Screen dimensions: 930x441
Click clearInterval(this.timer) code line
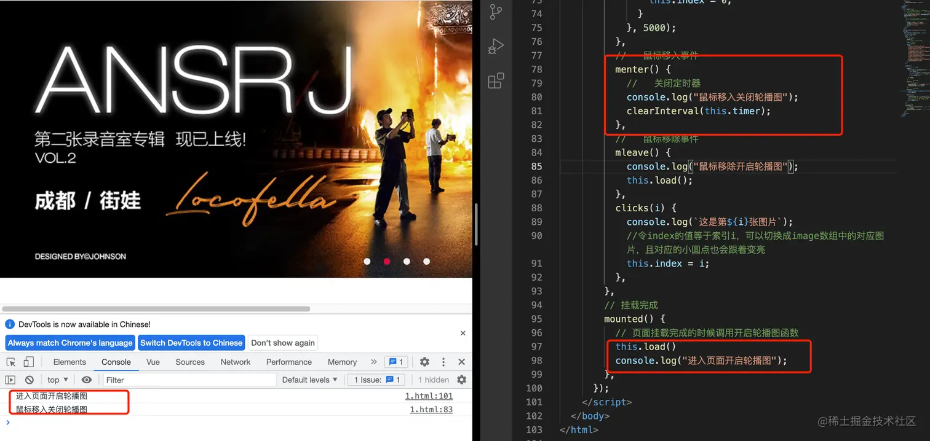tap(698, 111)
